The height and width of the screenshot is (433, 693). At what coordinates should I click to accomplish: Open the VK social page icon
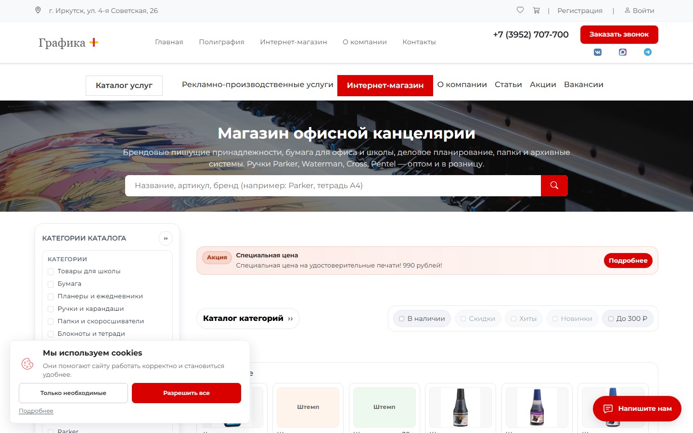pos(598,52)
